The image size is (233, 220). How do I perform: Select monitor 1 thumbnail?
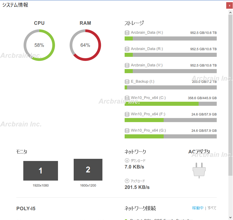click(x=41, y=171)
